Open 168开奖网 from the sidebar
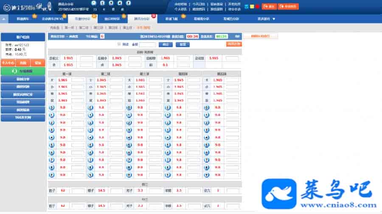The height and width of the screenshot is (214, 382). (x=22, y=117)
